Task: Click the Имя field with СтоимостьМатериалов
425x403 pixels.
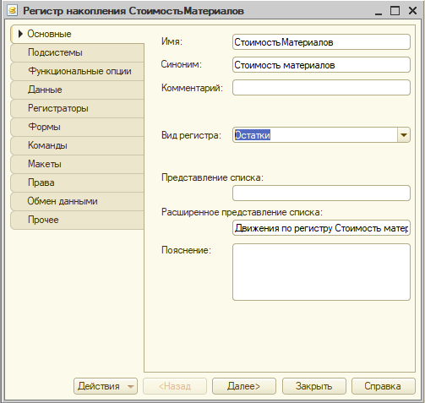Action: coord(321,42)
